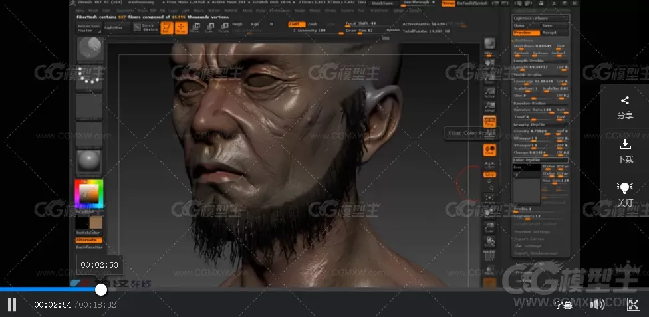The width and height of the screenshot is (649, 317).
Task: Click the video progress bar handle
Action: 101,290
